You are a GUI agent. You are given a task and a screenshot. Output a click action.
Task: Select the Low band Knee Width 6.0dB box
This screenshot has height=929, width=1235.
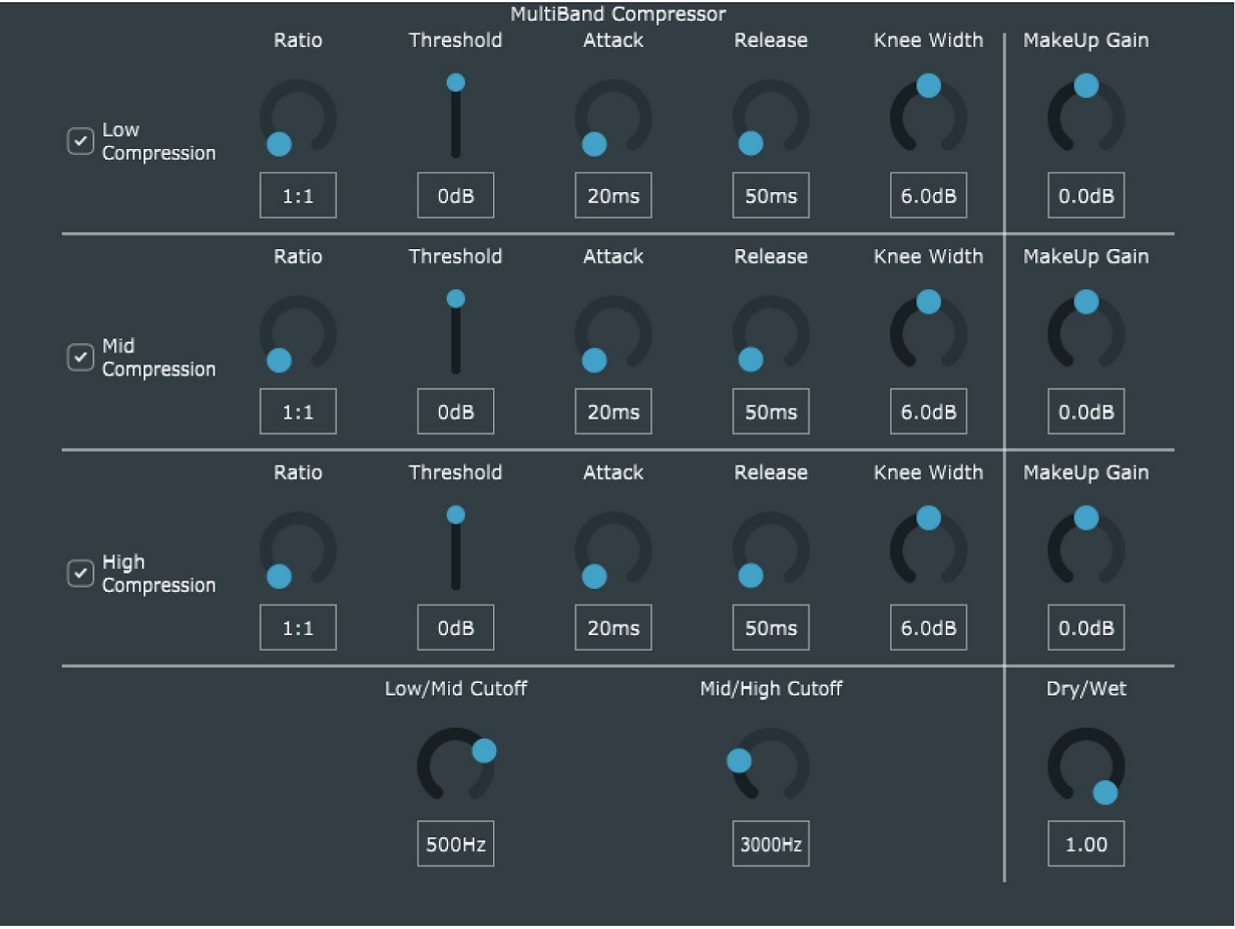928,195
